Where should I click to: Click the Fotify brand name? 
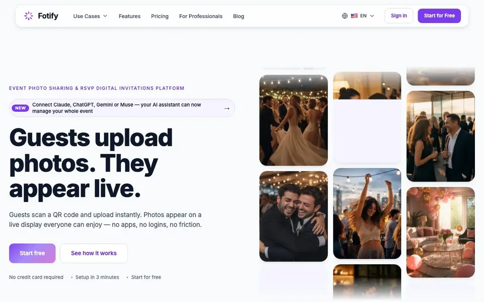click(x=48, y=16)
